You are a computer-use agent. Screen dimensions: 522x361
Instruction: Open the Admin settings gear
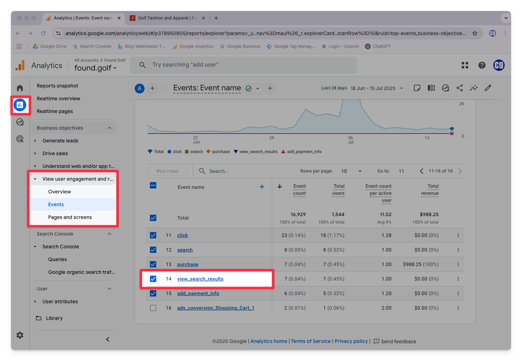[20, 335]
